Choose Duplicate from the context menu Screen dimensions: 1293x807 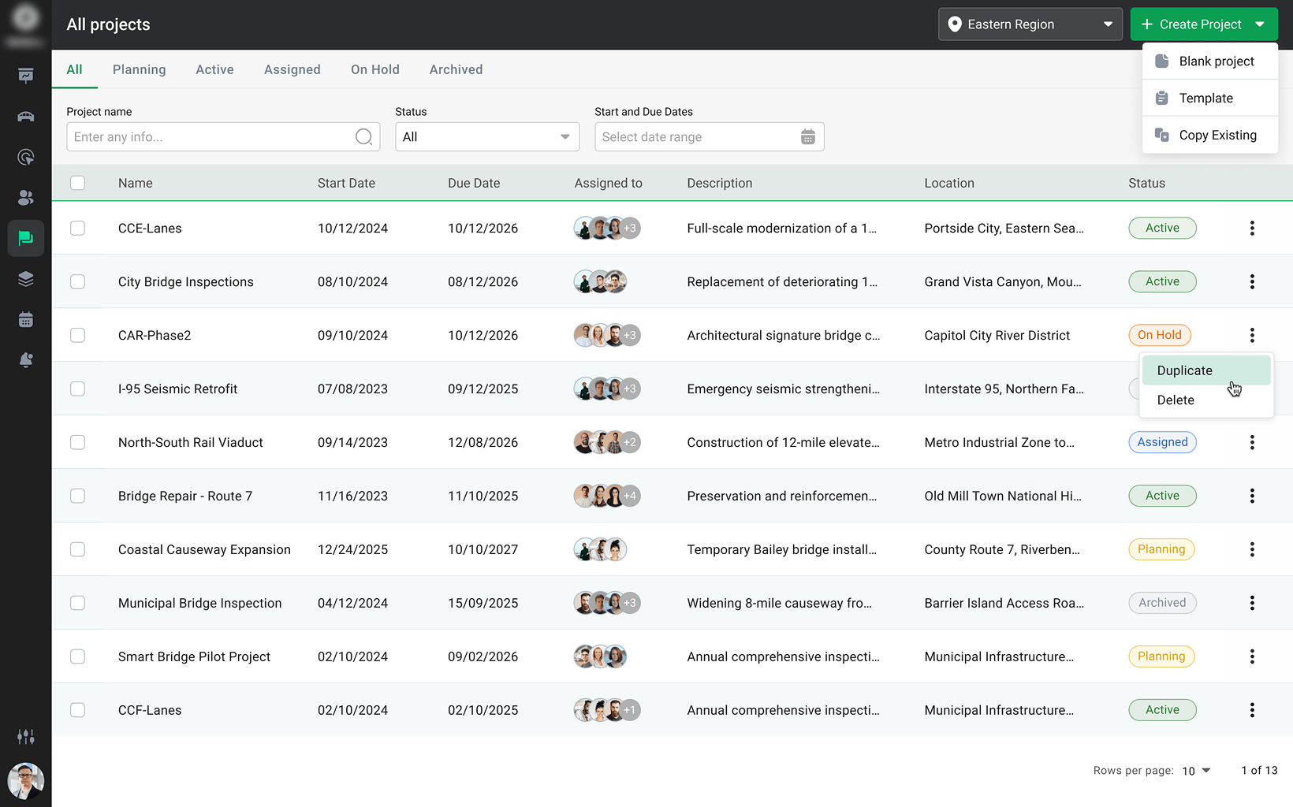1184,370
